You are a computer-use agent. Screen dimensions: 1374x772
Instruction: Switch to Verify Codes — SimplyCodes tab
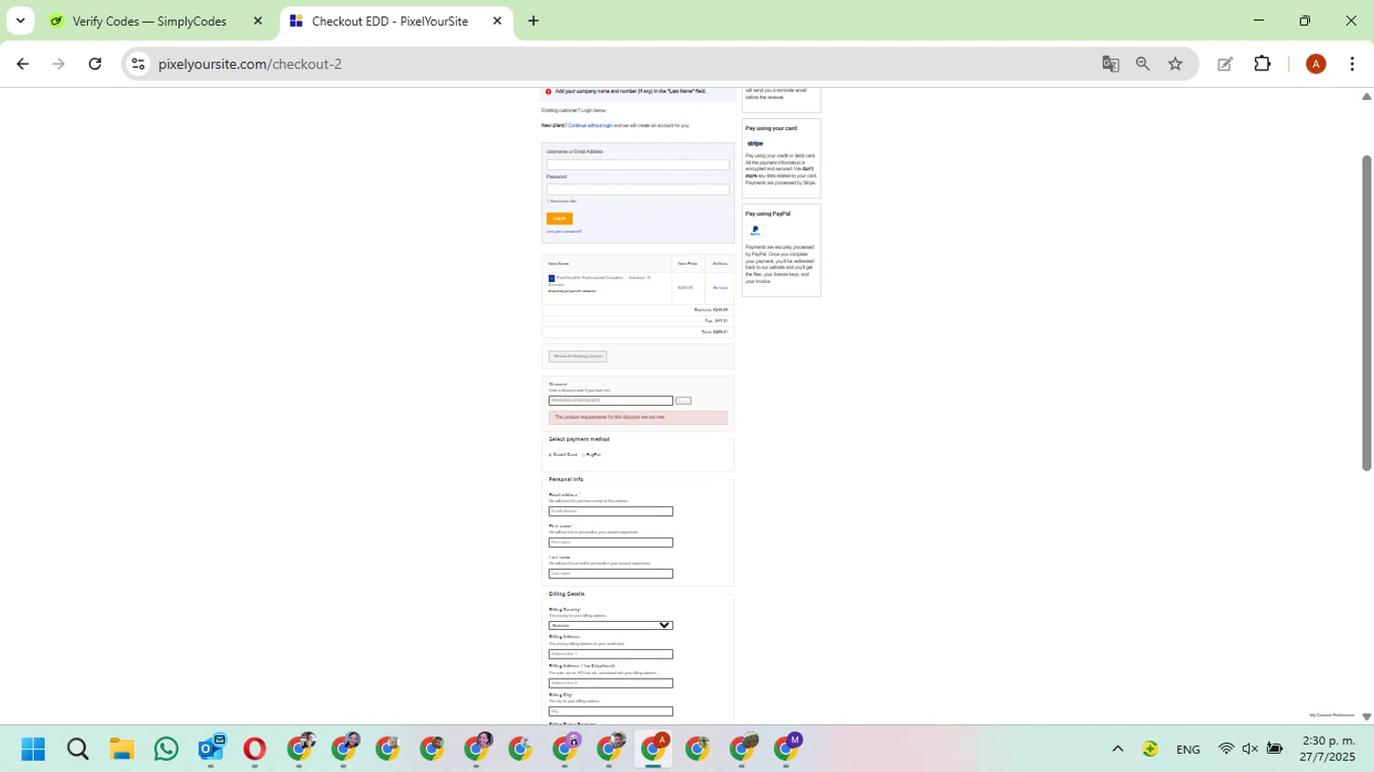click(149, 21)
